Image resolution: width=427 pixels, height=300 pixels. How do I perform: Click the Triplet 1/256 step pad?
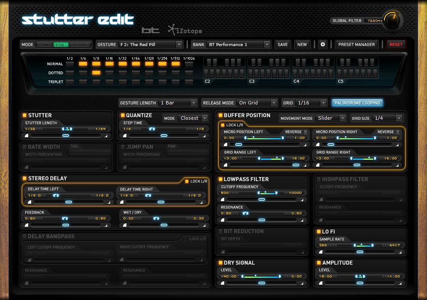[x=162, y=81]
